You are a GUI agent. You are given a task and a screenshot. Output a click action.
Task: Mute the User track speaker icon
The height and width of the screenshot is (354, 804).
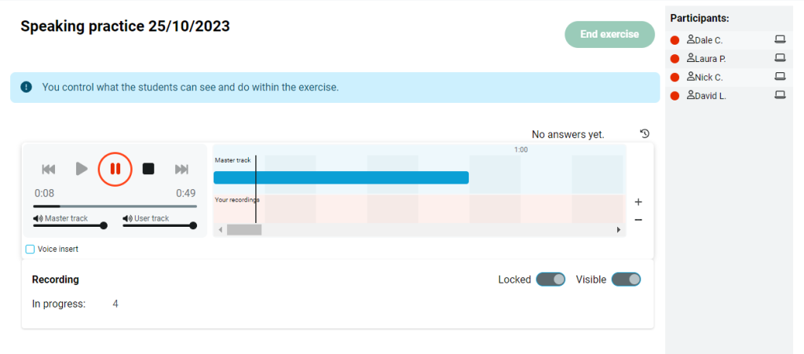pyautogui.click(x=128, y=218)
